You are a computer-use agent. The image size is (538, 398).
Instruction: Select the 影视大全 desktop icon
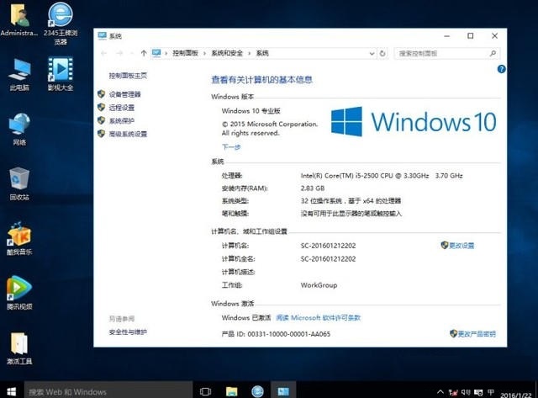click(x=61, y=73)
